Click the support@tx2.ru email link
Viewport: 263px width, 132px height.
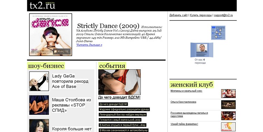[x=223, y=15]
